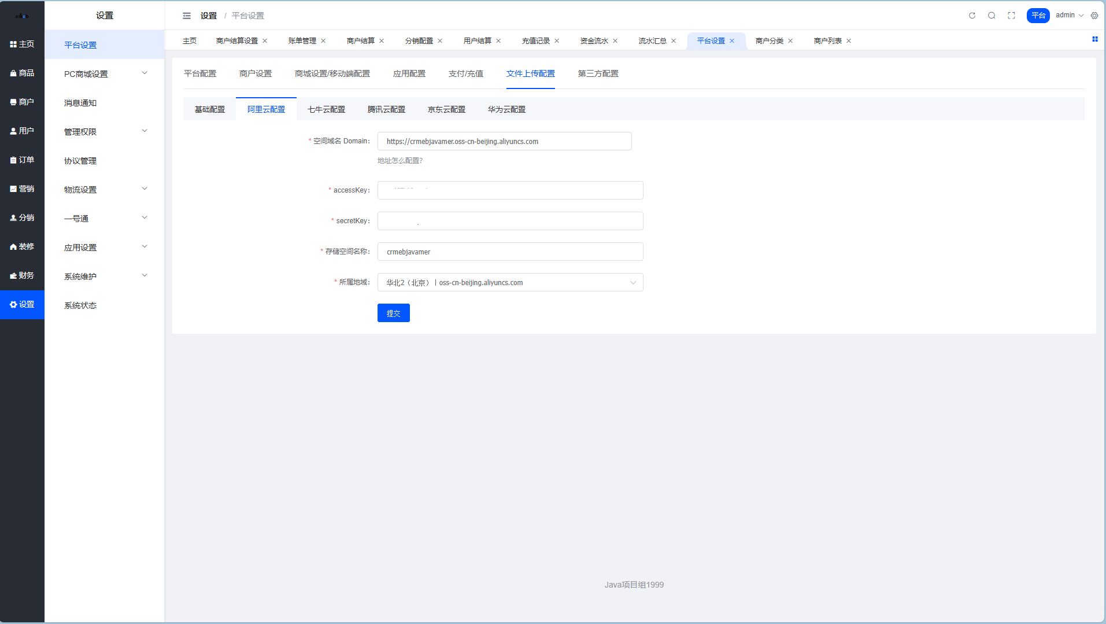
Task: Toggle fullscreen mode icon
Action: pyautogui.click(x=1011, y=16)
